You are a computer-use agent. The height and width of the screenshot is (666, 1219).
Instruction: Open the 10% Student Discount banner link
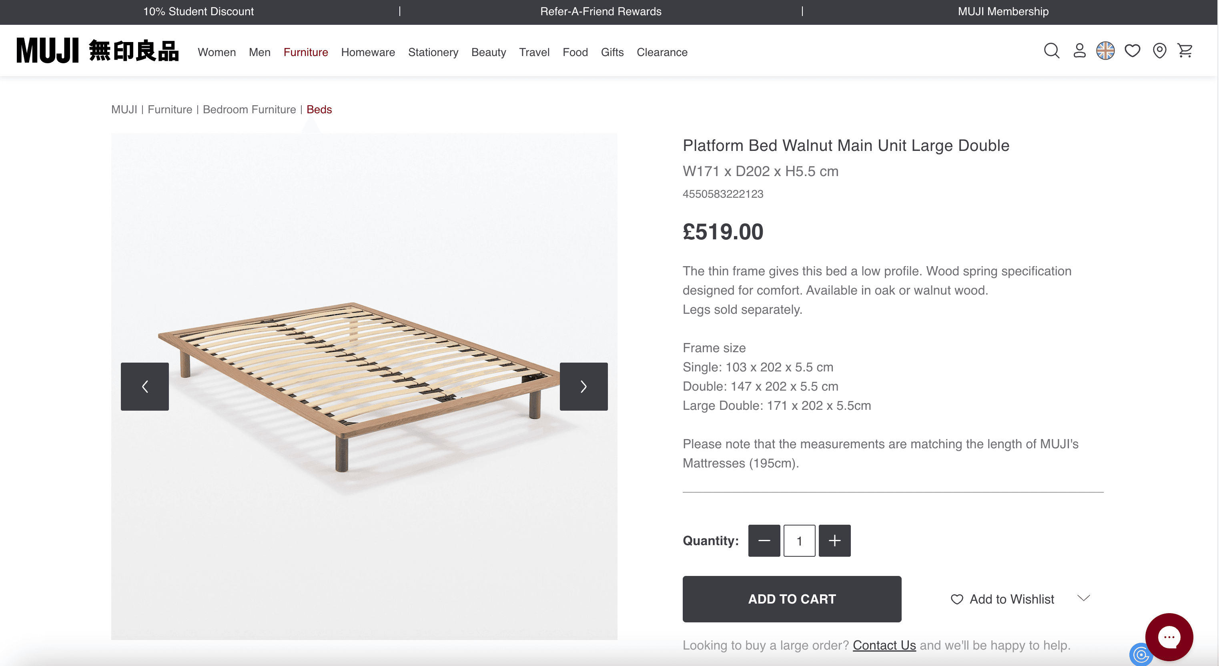click(198, 11)
